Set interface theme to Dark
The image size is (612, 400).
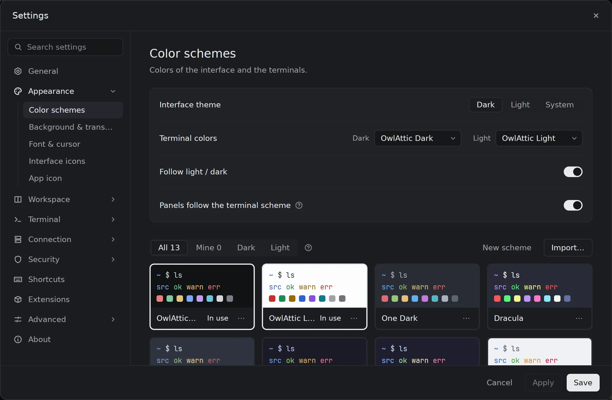485,105
